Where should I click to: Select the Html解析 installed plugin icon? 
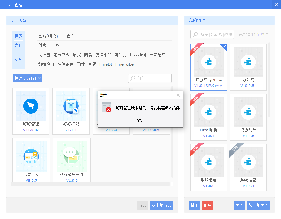[x=209, y=112]
